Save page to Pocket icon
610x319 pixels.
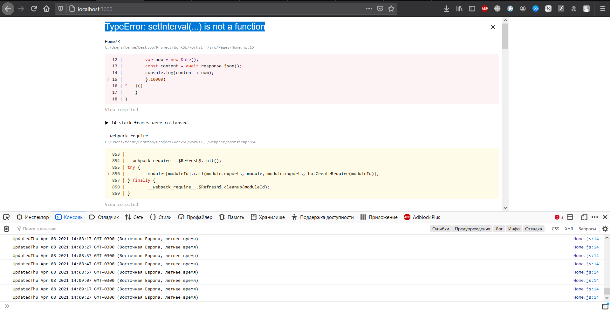pos(380,9)
